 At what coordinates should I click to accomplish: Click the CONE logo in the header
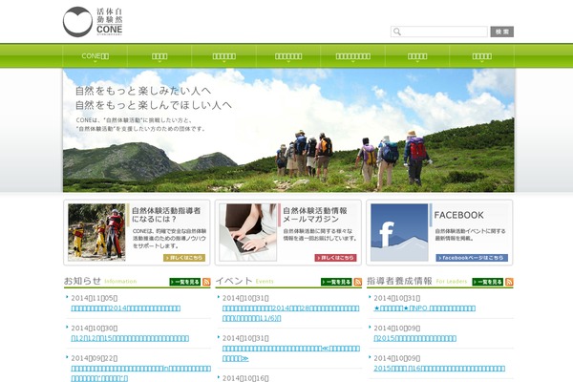pos(93,22)
